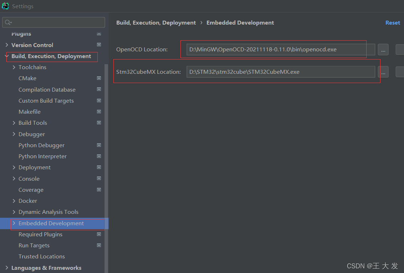The height and width of the screenshot is (273, 404).
Task: Click the project-level icon next to Version Control
Action: pyautogui.click(x=99, y=45)
